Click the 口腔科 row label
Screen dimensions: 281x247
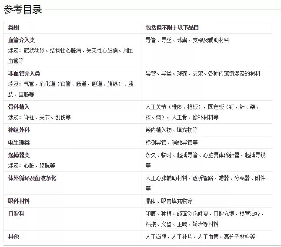coord(16,214)
